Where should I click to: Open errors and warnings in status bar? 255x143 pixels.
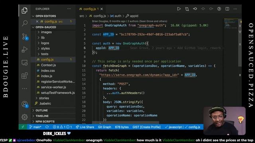click(x=62, y=127)
